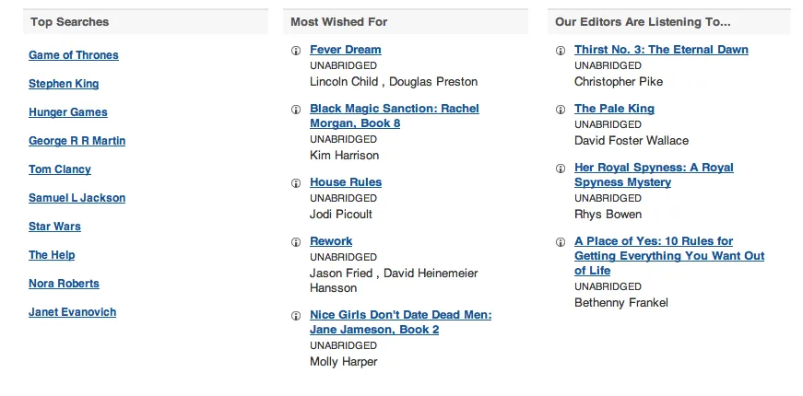Click info icon beside Her Royal Spyness

[x=561, y=169]
